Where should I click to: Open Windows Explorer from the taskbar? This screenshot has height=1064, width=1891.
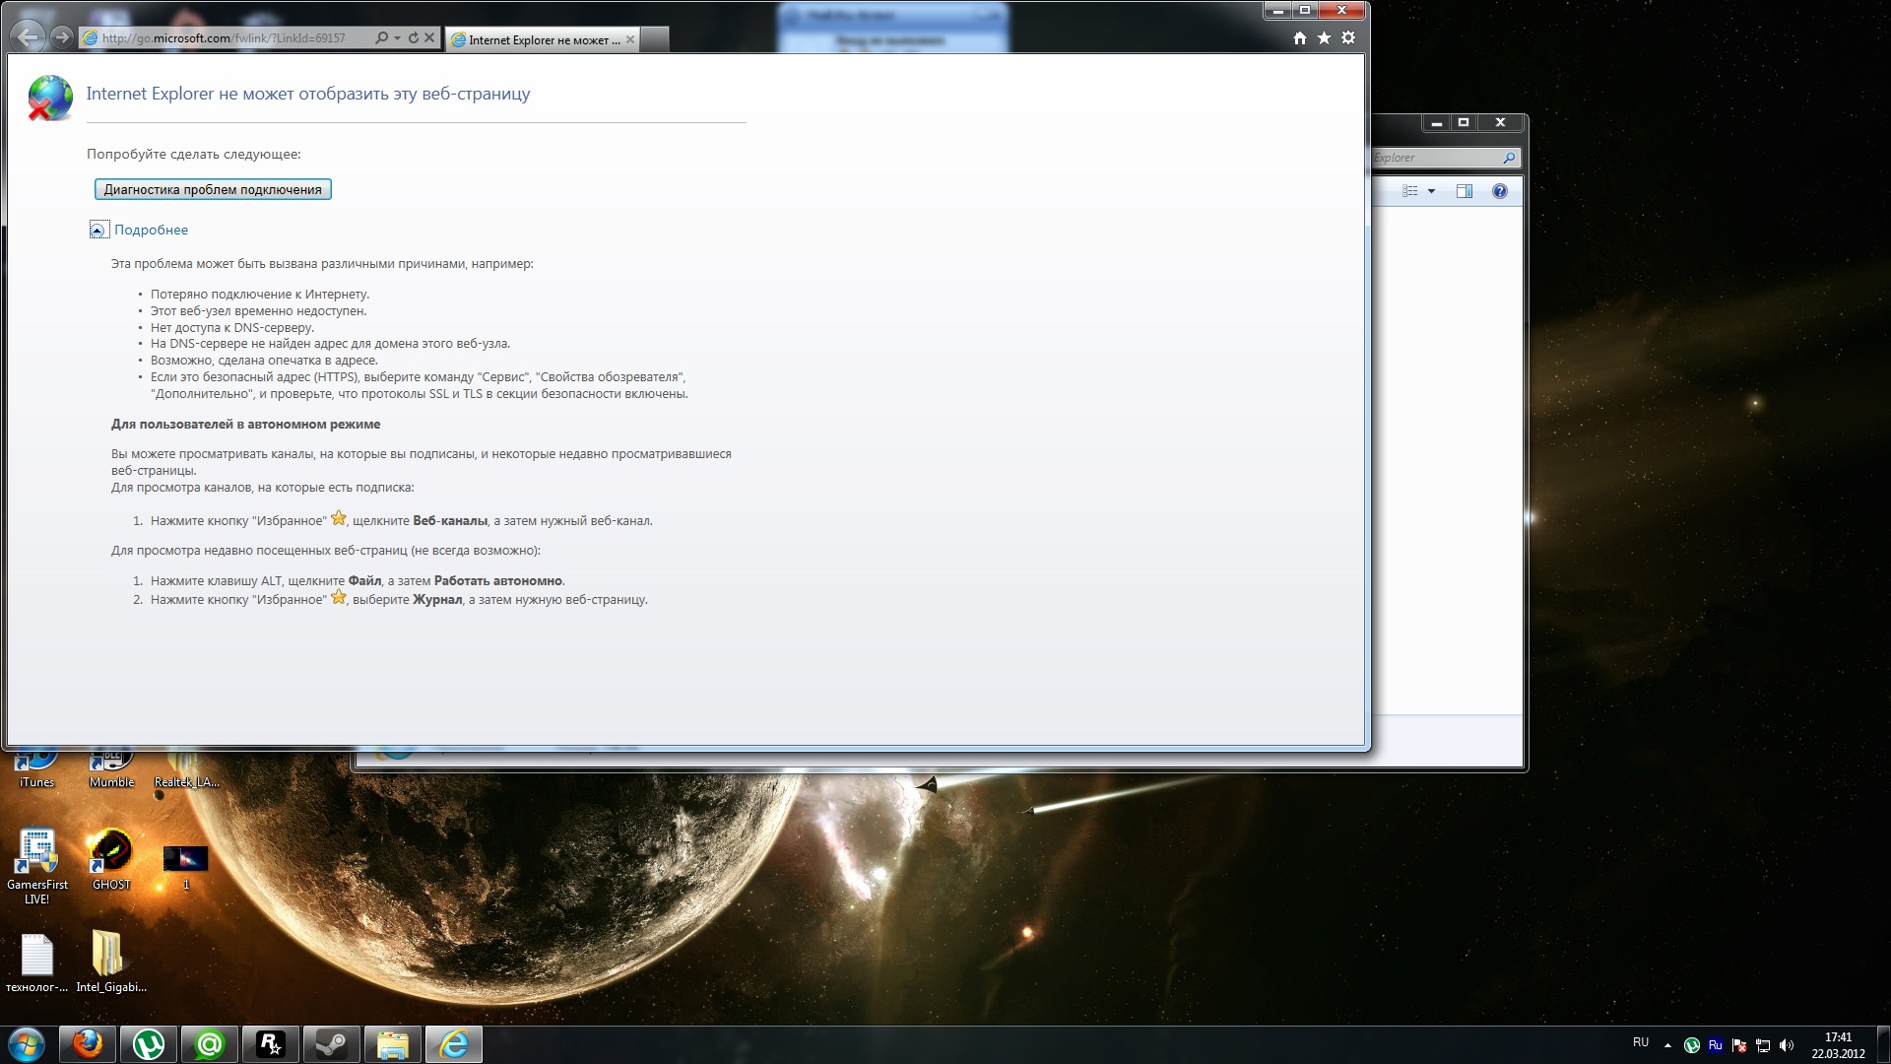(x=393, y=1044)
